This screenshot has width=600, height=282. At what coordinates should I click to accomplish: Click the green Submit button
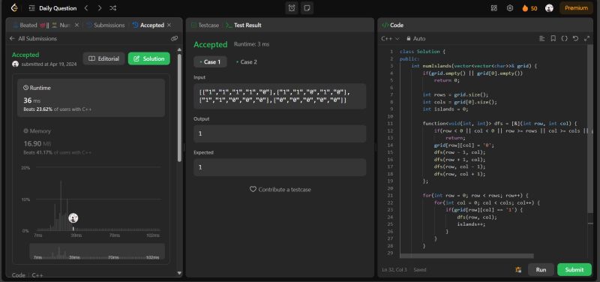[574, 269]
